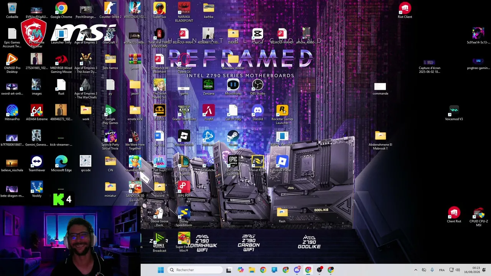Open the Windows Start menu
491x276 pixels.
(160, 270)
